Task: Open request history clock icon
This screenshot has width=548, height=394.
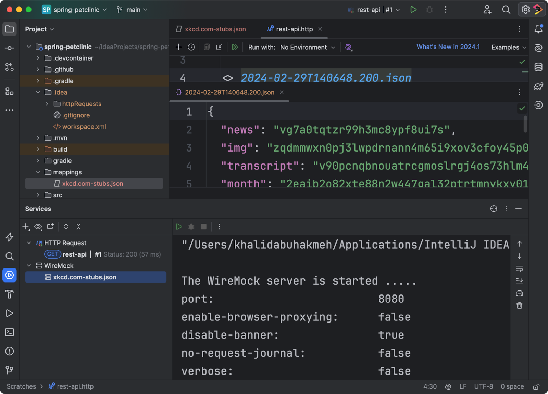Action: [x=191, y=47]
